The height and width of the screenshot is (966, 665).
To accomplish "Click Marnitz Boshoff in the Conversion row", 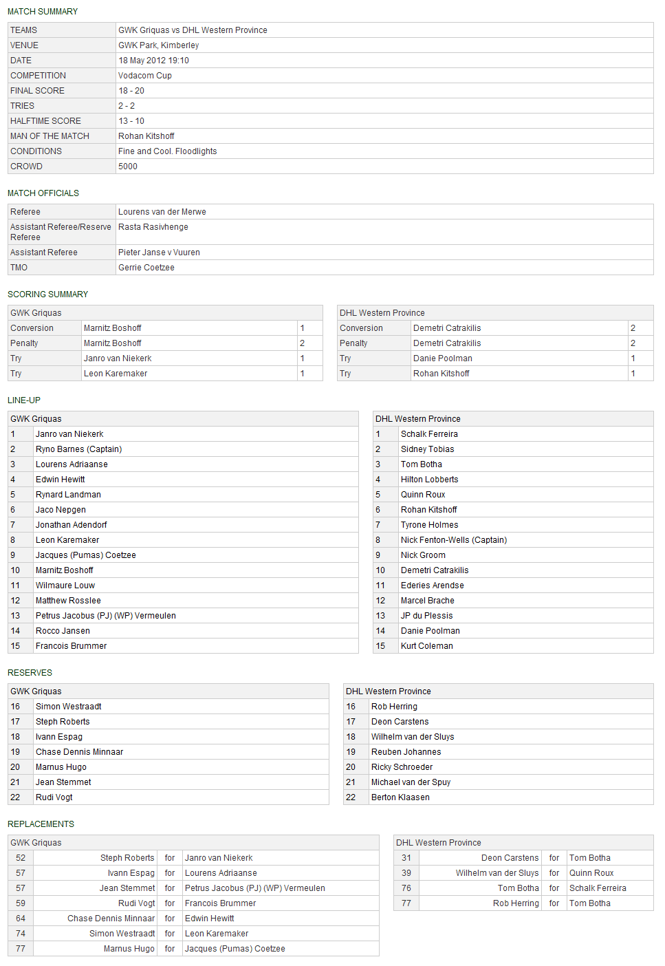I will (x=112, y=328).
